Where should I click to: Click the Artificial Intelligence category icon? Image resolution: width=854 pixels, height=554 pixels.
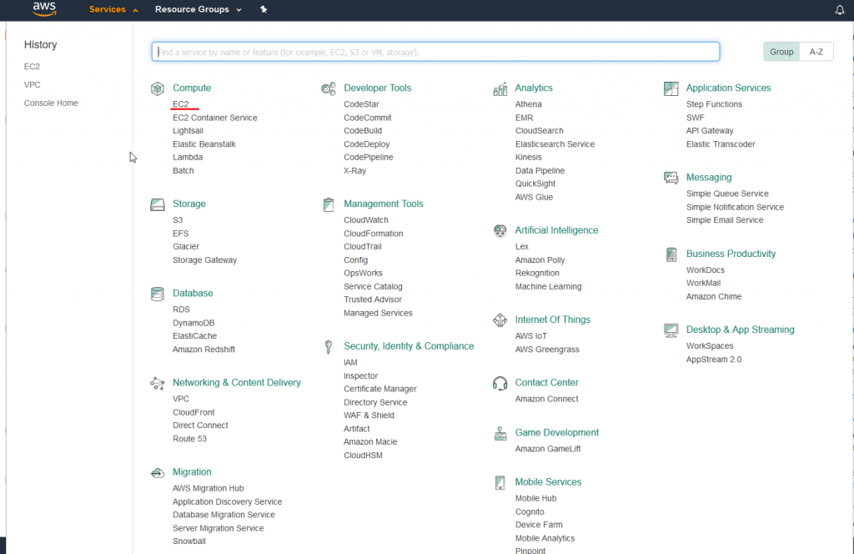pos(500,230)
